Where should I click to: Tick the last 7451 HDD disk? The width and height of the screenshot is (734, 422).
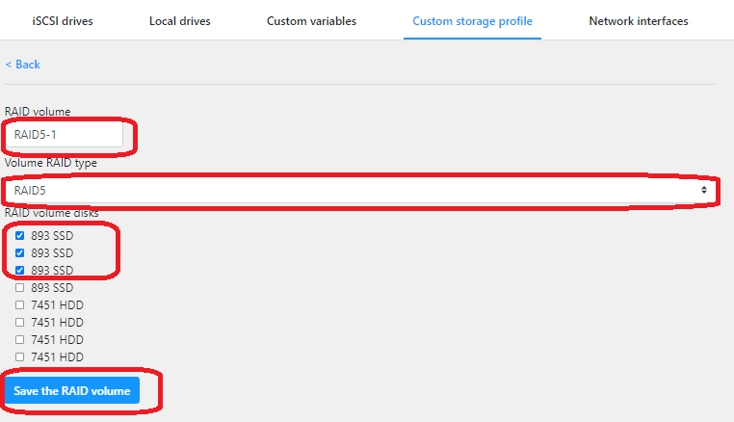[x=20, y=356]
